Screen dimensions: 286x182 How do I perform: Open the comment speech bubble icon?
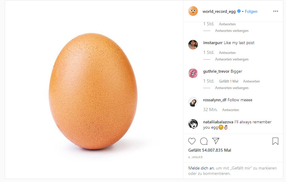coord(204,141)
